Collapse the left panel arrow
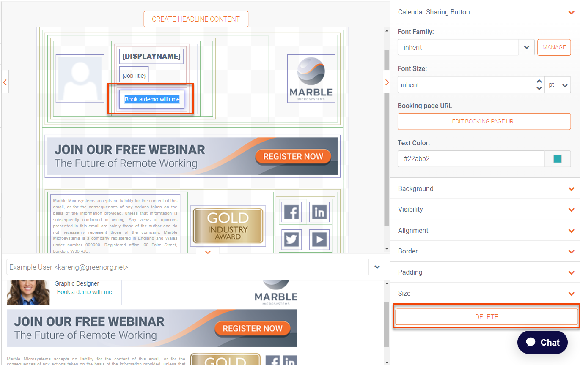This screenshot has width=580, height=365. click(5, 82)
